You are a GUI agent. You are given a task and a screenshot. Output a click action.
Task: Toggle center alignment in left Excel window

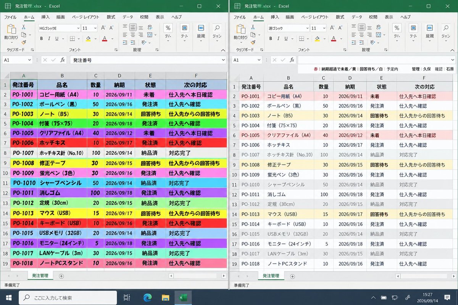point(133,35)
